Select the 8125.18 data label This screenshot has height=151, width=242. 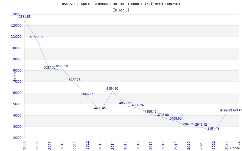(x=62, y=66)
